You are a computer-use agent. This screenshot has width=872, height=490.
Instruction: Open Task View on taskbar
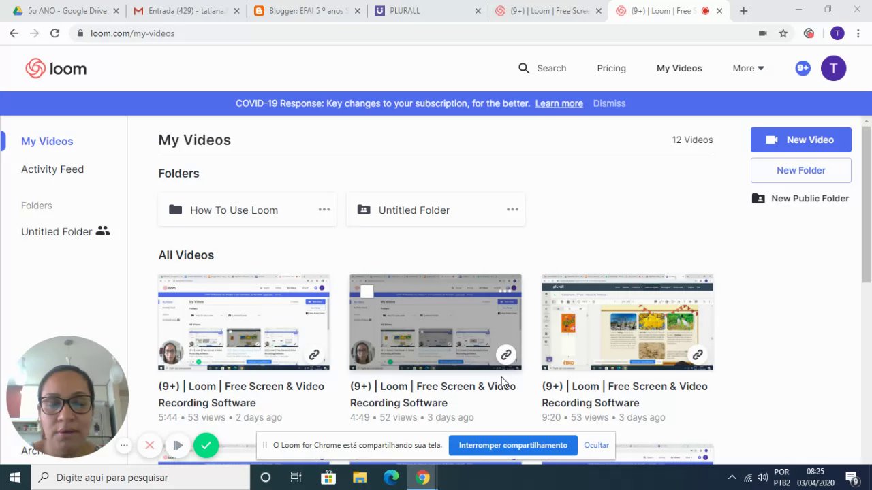[x=296, y=477]
